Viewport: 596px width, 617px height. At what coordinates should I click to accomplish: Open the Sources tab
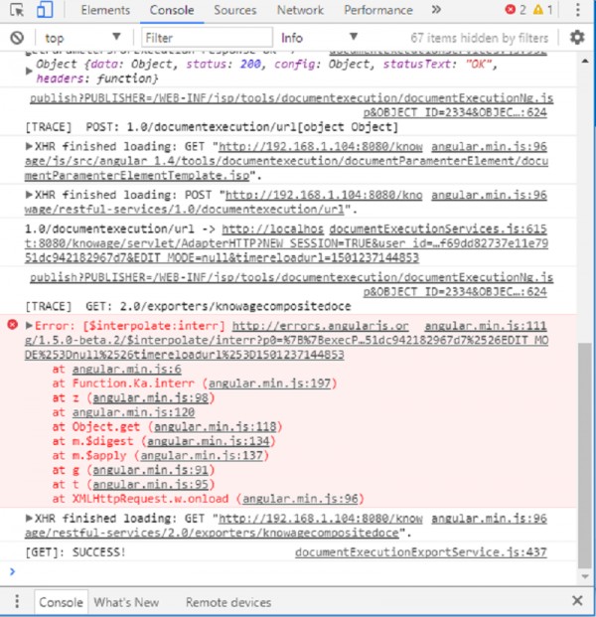coord(234,10)
